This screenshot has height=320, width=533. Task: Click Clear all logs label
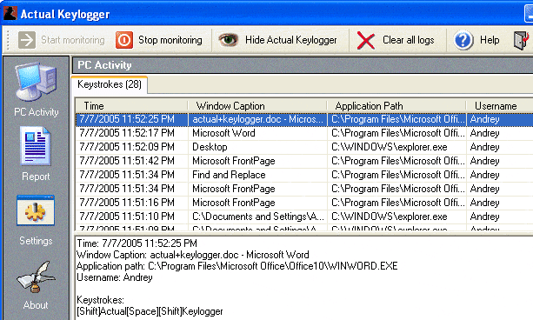[409, 40]
